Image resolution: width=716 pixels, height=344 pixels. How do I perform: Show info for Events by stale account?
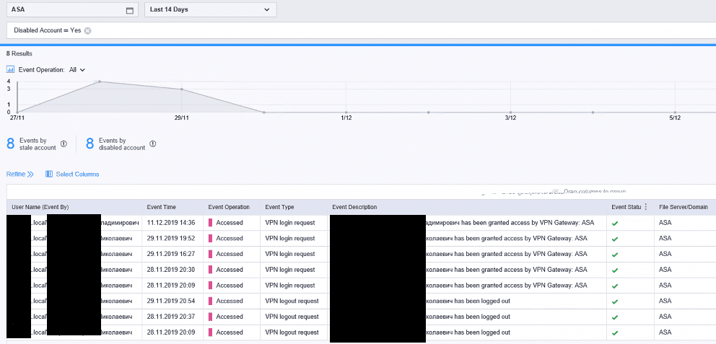pyautogui.click(x=64, y=144)
